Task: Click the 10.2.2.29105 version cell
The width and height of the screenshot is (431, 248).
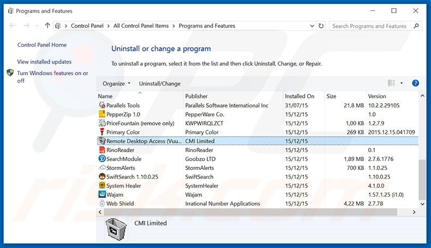Action: [384, 105]
